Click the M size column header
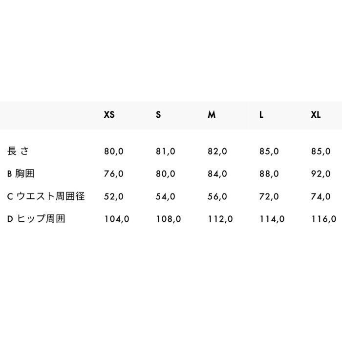 [x=212, y=114]
